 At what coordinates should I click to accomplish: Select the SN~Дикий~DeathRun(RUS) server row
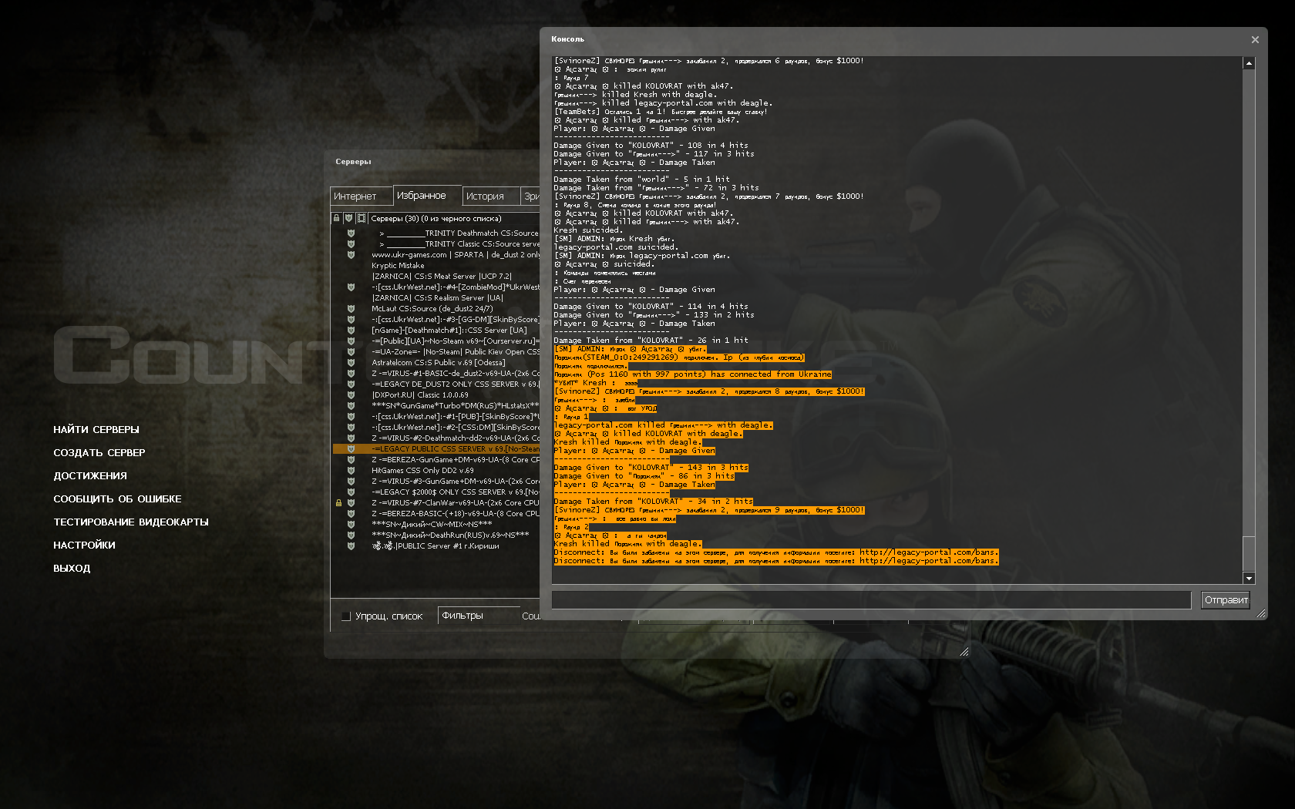click(x=436, y=535)
